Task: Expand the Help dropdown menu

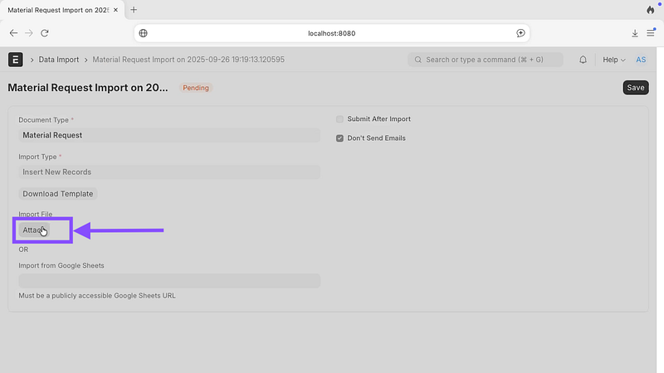Action: [613, 60]
